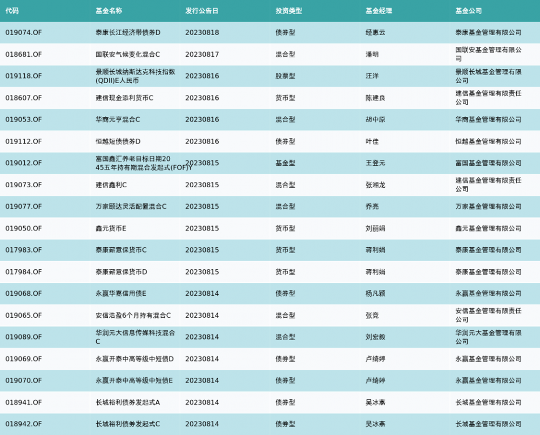This screenshot has height=435, width=540.
Task: Click fund name 安信浩盈6个月持有混合C
Action: coord(133,316)
